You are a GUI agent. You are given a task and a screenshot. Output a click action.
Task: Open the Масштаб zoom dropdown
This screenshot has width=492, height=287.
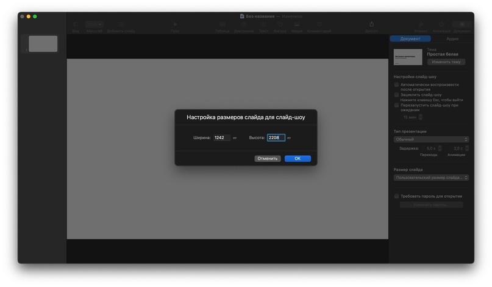pyautogui.click(x=94, y=24)
